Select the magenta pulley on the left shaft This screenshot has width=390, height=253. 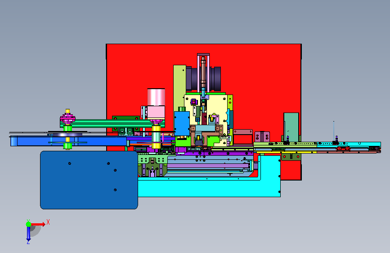pyautogui.click(x=67, y=117)
